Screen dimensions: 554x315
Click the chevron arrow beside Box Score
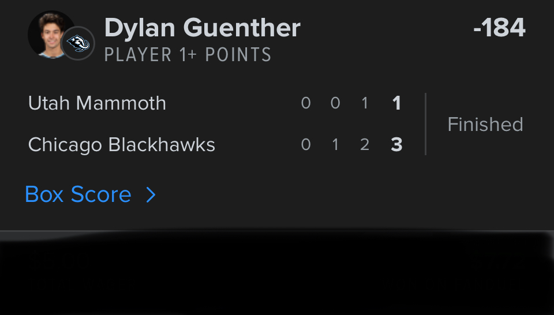(x=151, y=195)
